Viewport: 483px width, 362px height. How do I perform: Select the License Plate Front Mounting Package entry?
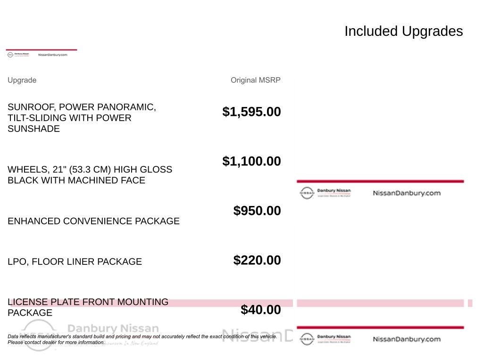click(x=88, y=307)
